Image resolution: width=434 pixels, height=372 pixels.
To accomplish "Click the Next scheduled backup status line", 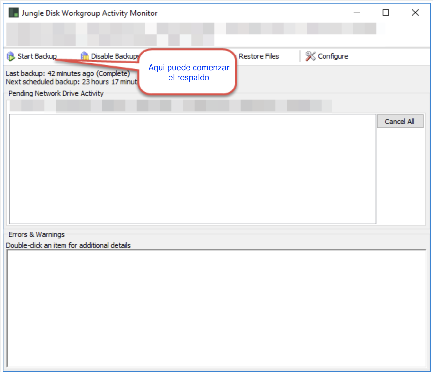I will coord(72,82).
